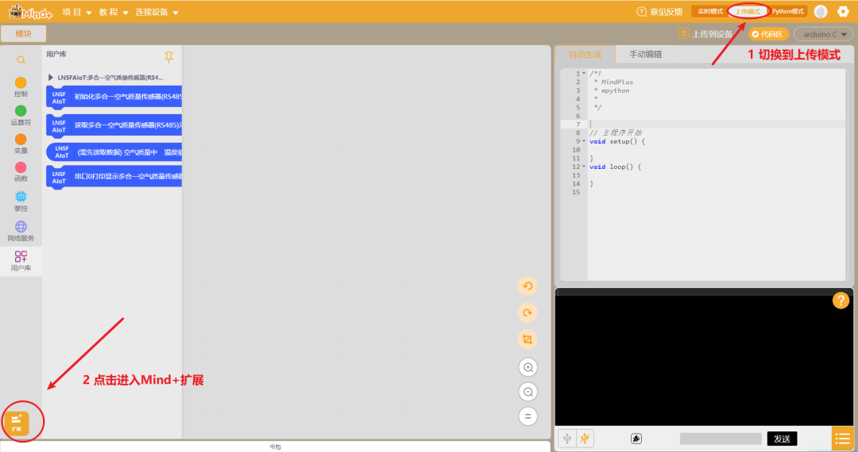Toggle the 代码区 checkbox
Image resolution: width=858 pixels, height=452 pixels.
point(768,34)
